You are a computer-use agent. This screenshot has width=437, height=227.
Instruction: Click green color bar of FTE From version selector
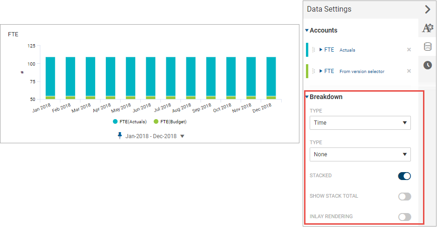coord(307,71)
